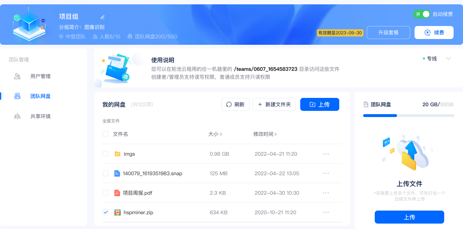
Task: Click file name 140079_1619351983.snap
Action: click(x=152, y=173)
